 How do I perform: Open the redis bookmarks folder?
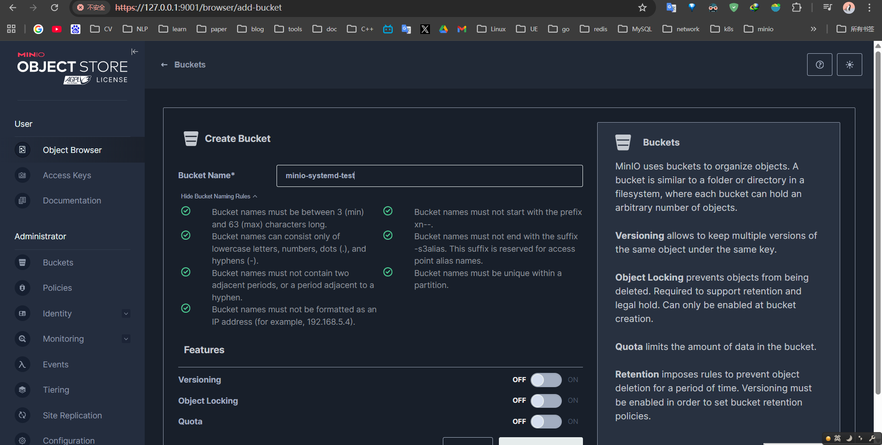594,29
